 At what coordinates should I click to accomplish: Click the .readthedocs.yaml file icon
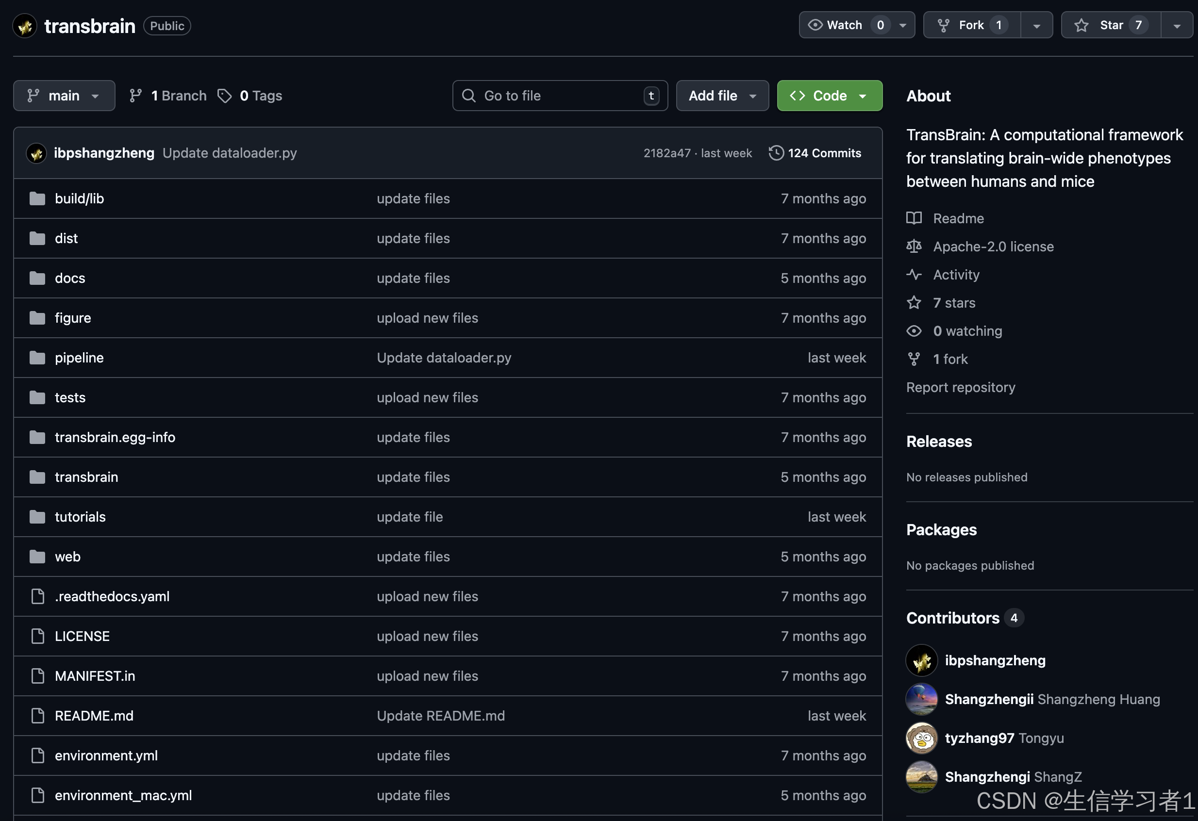pyautogui.click(x=38, y=596)
